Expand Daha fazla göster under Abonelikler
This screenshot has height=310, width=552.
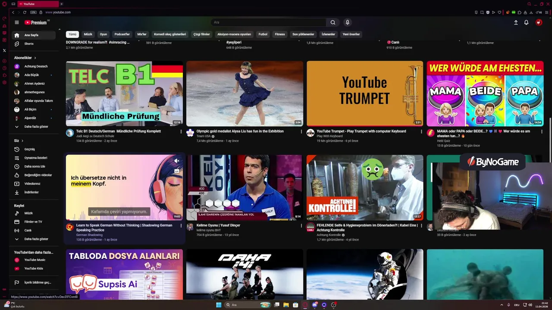point(34,127)
